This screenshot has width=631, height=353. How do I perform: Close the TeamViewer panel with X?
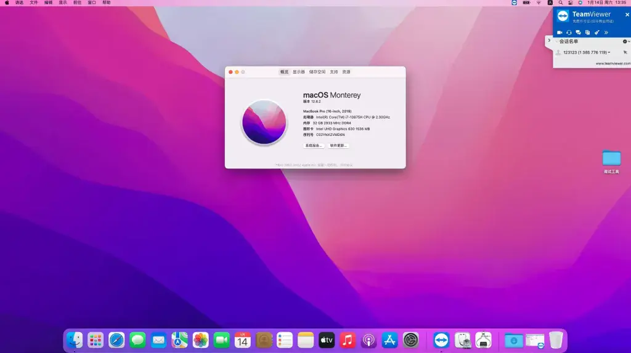click(x=627, y=15)
